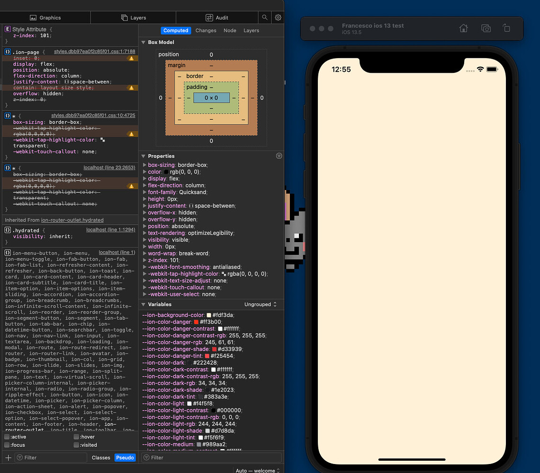This screenshot has width=540, height=473.
Task: Enable the :focus pseudo-class checkbox
Action: pyautogui.click(x=6, y=445)
